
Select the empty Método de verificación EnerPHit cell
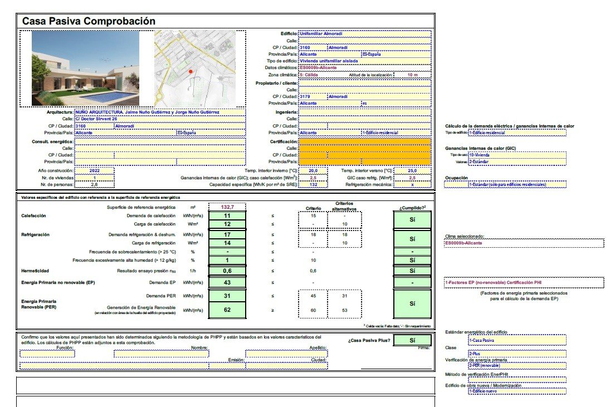click(518, 379)
